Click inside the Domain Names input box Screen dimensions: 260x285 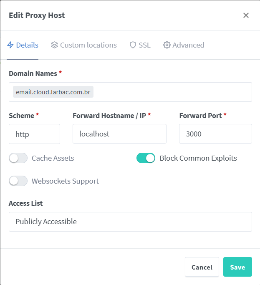click(171, 92)
